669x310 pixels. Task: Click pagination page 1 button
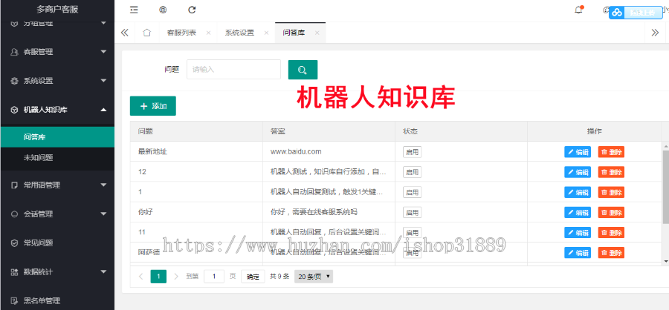click(158, 277)
